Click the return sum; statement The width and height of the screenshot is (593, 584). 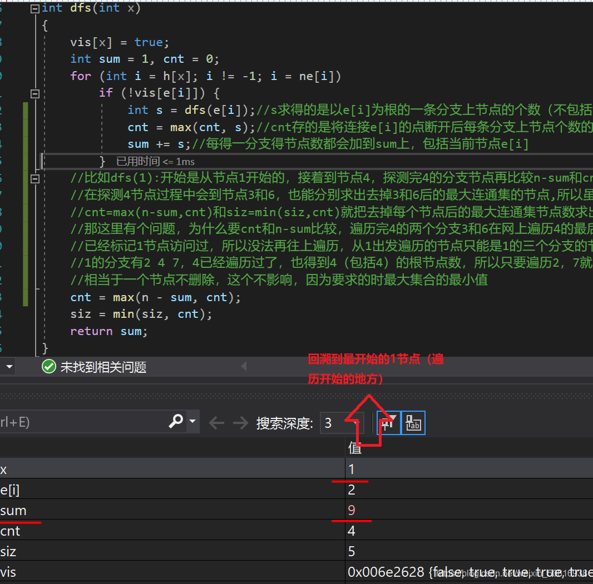tap(109, 331)
